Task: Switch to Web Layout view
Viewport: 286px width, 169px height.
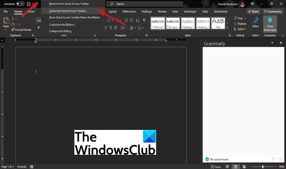Action: click(x=244, y=167)
